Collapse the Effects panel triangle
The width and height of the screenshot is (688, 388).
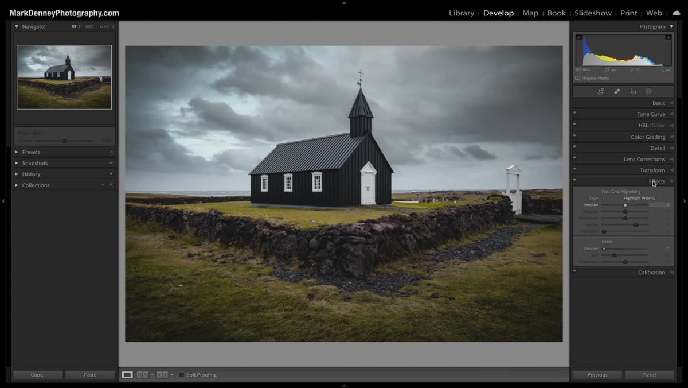coord(671,181)
